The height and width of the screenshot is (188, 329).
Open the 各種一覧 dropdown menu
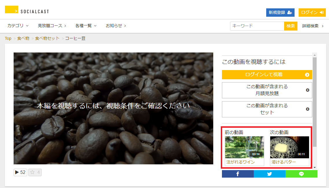(86, 26)
